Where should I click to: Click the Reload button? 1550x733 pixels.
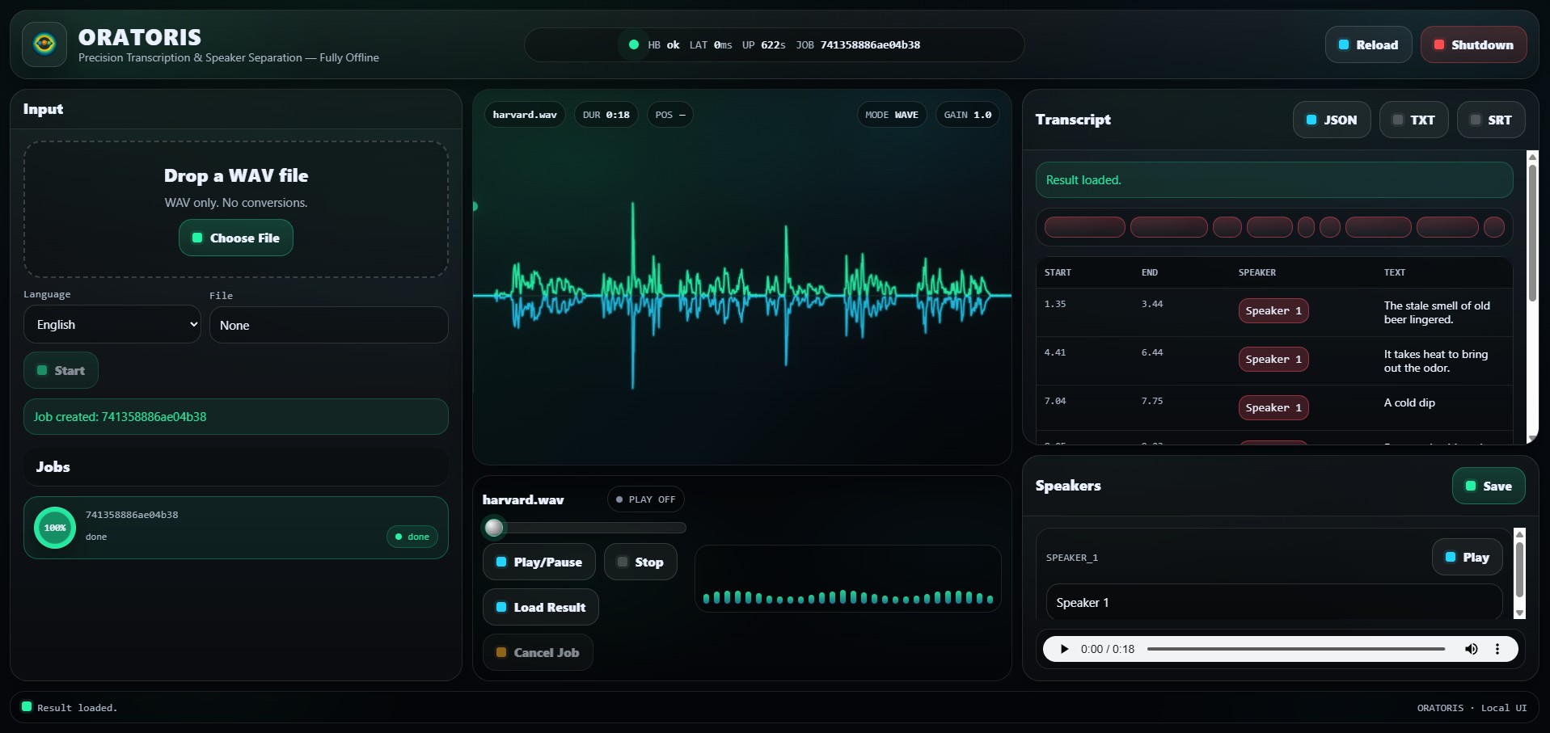[1367, 45]
